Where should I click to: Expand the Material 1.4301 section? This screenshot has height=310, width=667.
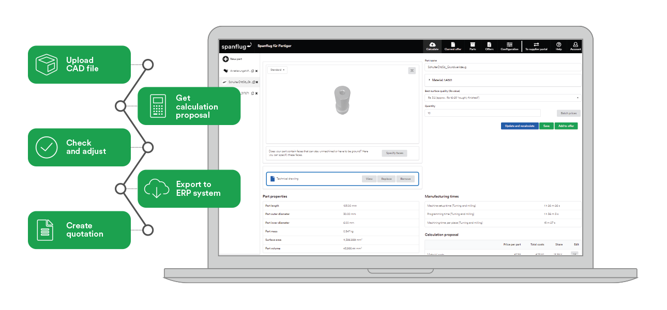[x=503, y=80]
